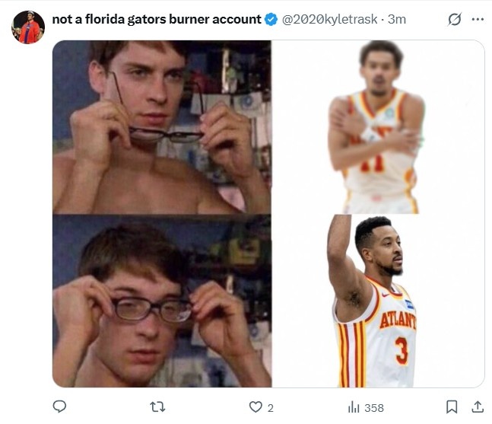Image resolution: width=492 pixels, height=424 pixels.
Task: Click the @2020kyletrask handle
Action: 330,19
